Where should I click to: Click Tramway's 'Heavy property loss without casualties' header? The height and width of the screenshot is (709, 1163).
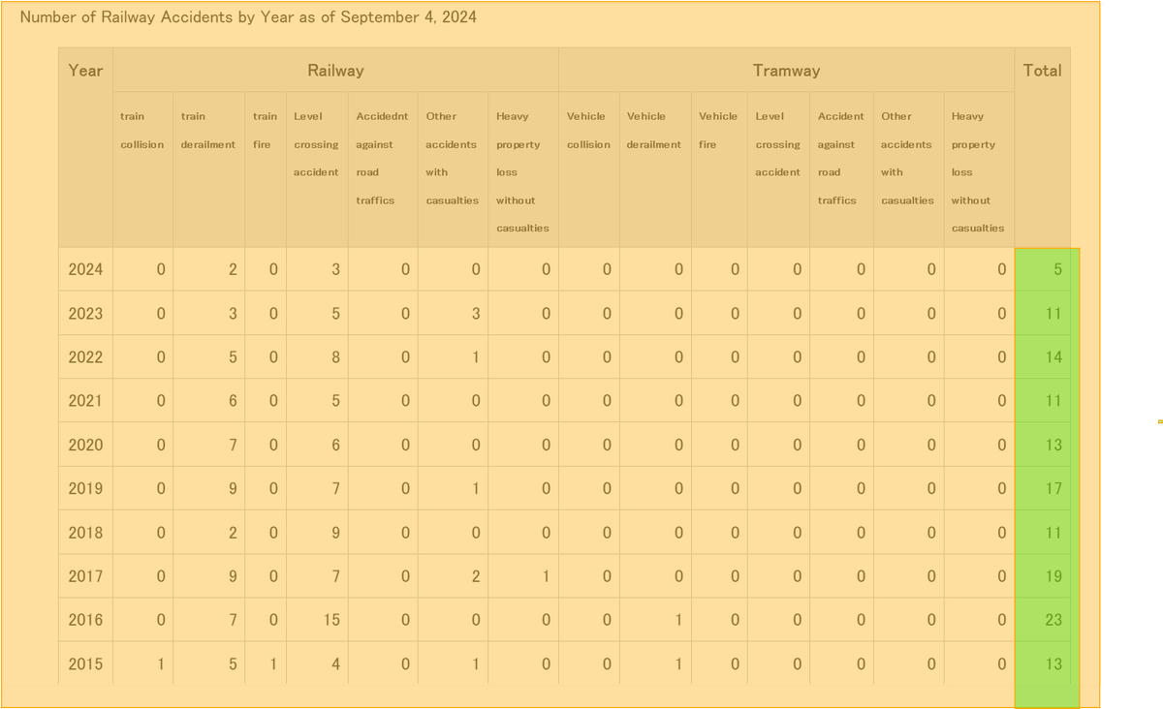[978, 171]
